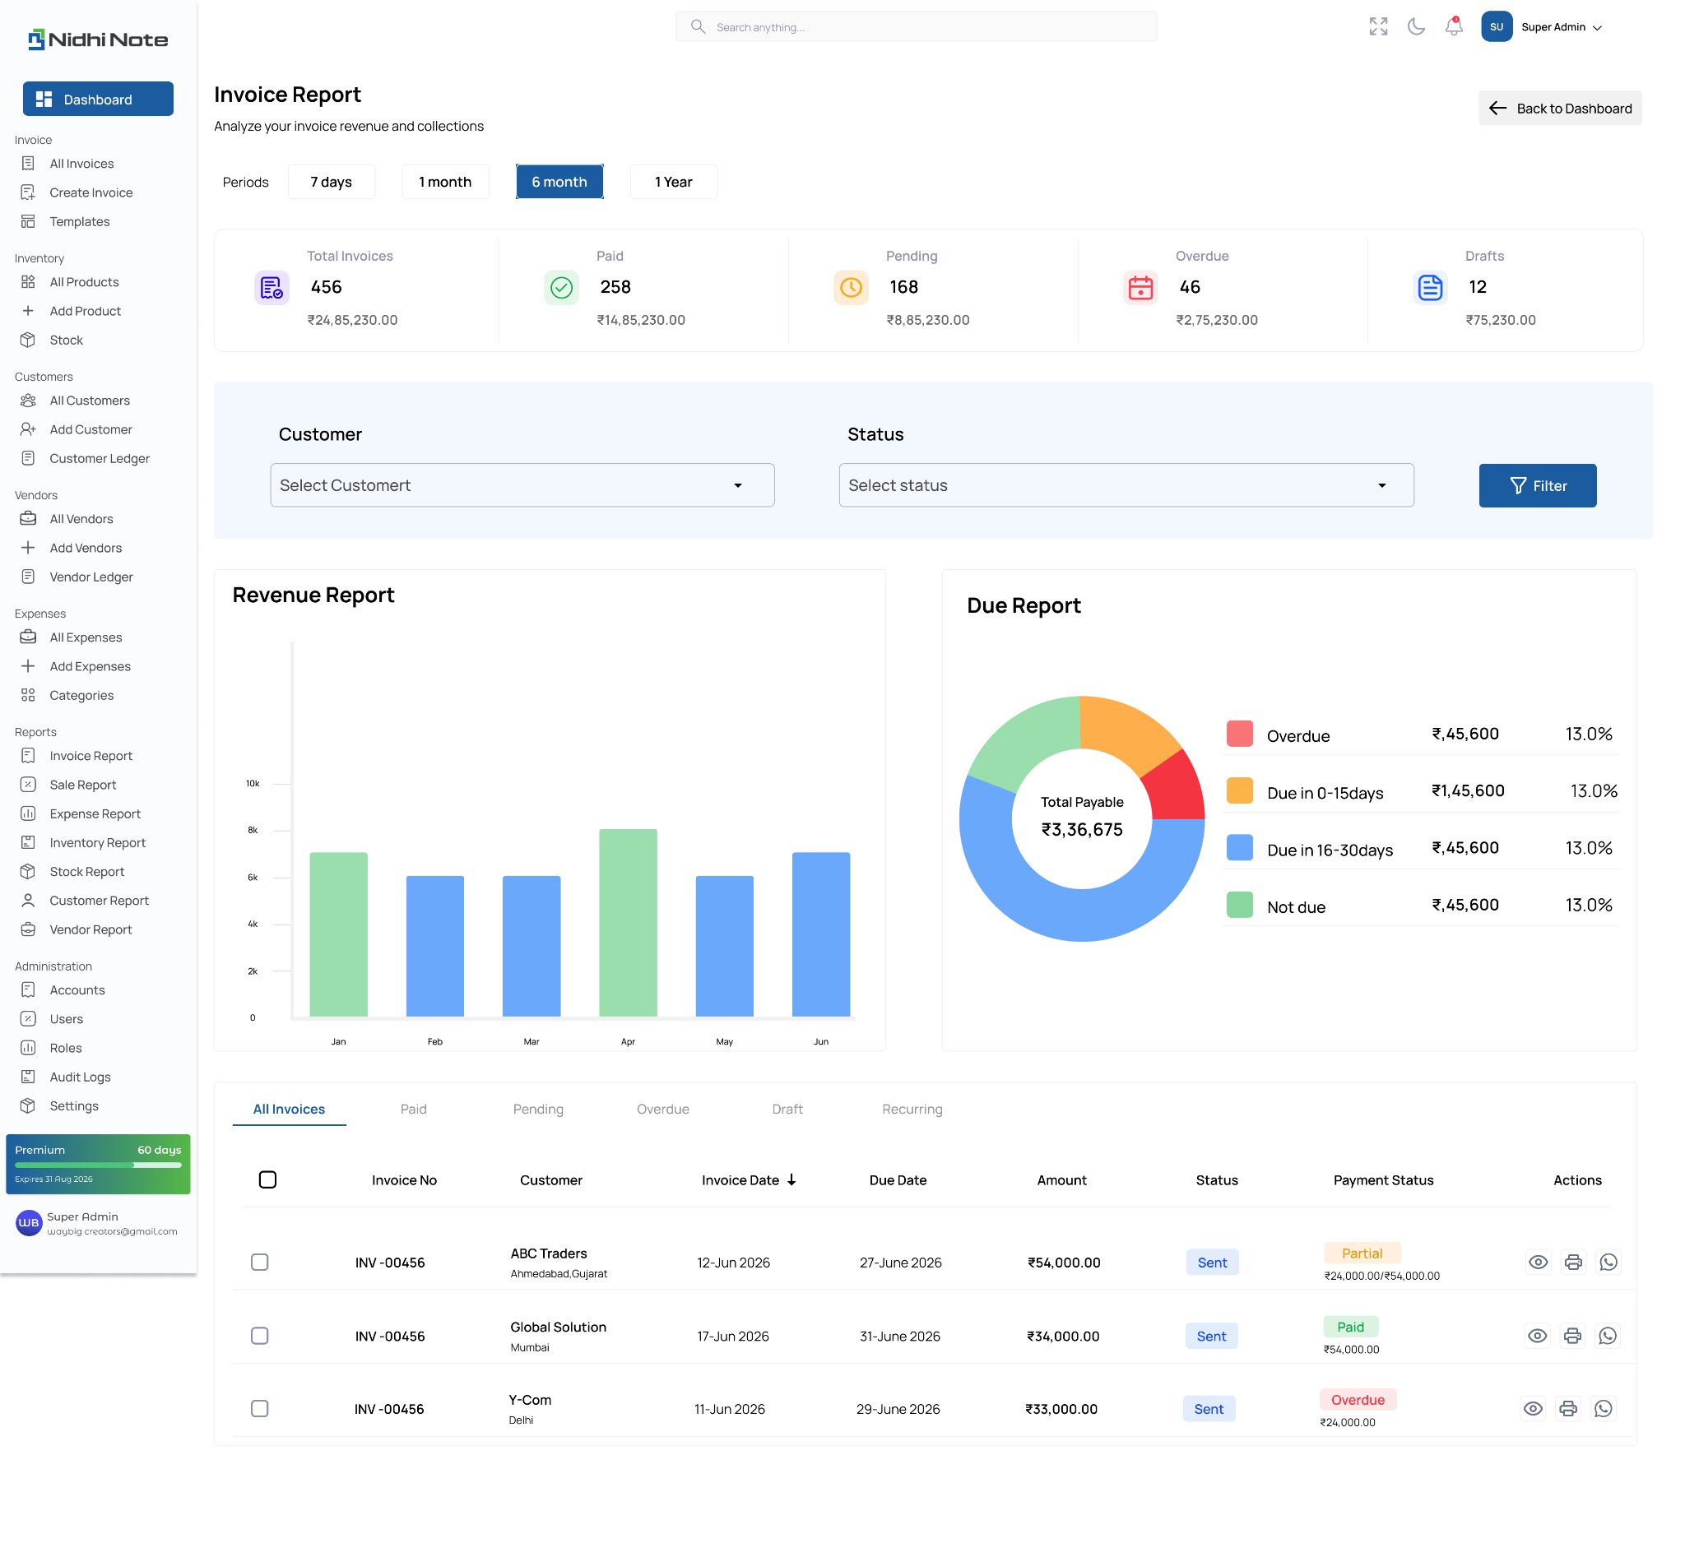Print the Y-Com invoice

coord(1568,1408)
